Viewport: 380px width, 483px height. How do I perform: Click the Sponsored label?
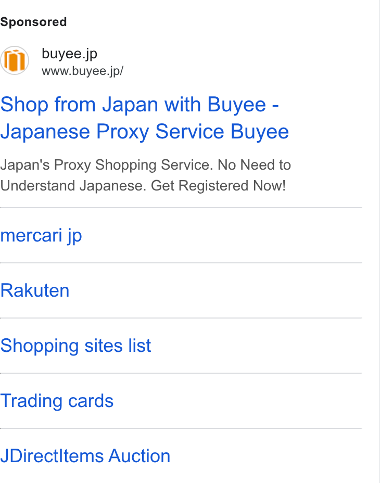click(34, 22)
